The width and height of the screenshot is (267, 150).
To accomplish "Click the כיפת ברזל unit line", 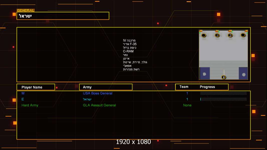I will 129,48.
